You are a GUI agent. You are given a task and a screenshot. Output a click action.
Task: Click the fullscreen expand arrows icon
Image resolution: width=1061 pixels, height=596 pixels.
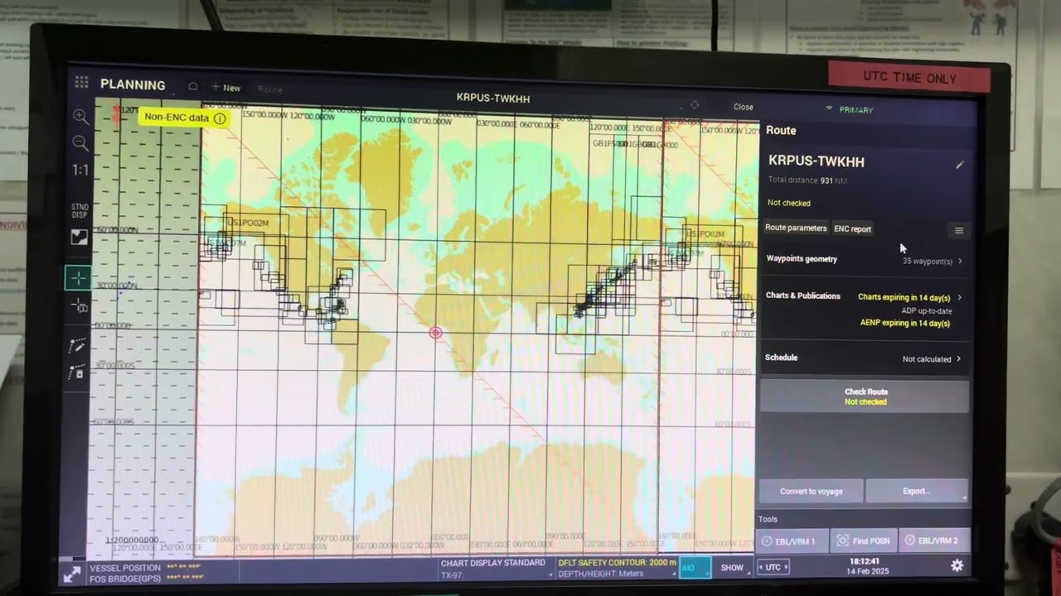point(73,573)
